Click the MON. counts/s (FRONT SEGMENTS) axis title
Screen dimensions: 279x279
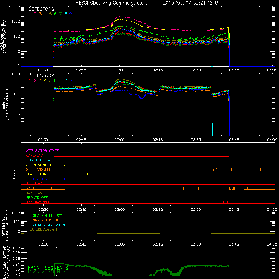[3, 36]
